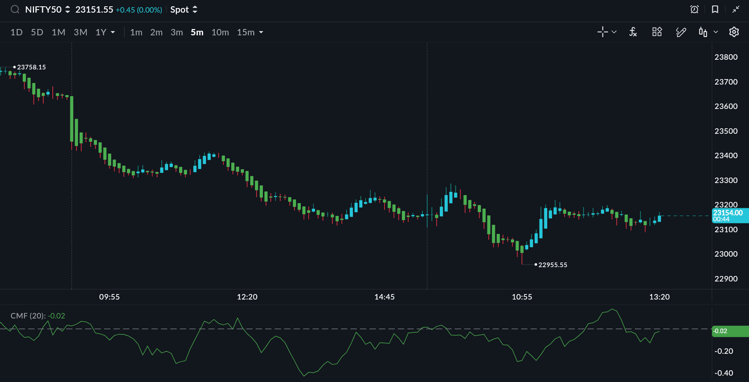749x382 pixels.
Task: Switch symbol using NIFTY50 selector
Action: coord(47,10)
